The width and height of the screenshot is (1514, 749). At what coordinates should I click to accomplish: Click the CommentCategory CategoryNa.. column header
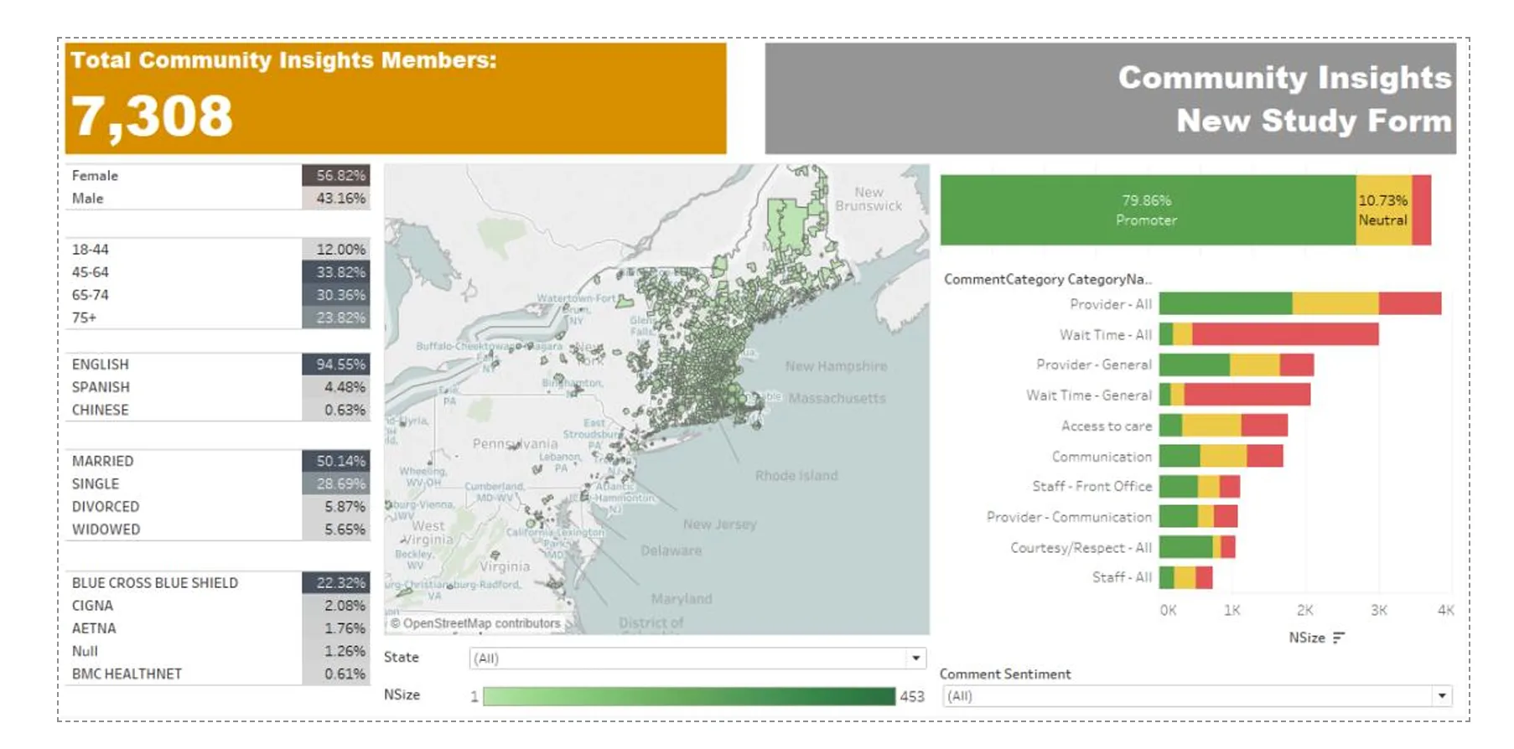1047,279
